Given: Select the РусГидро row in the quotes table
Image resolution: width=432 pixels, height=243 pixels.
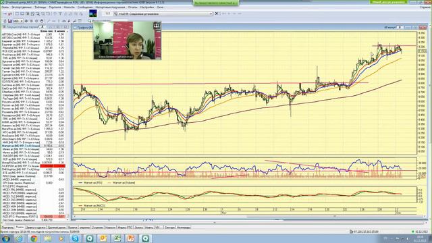Looking at the screenshot, I should [34, 99].
